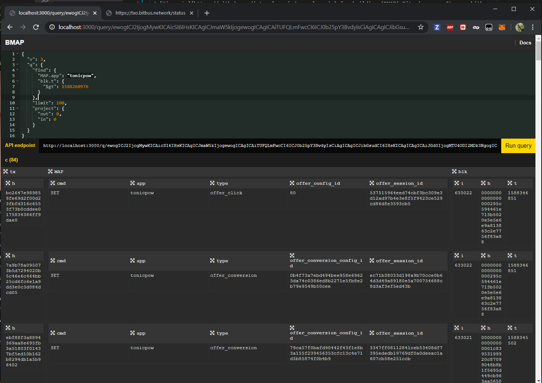542x383 pixels.
Task: View site information icon in address bar
Action: pyautogui.click(x=52, y=27)
